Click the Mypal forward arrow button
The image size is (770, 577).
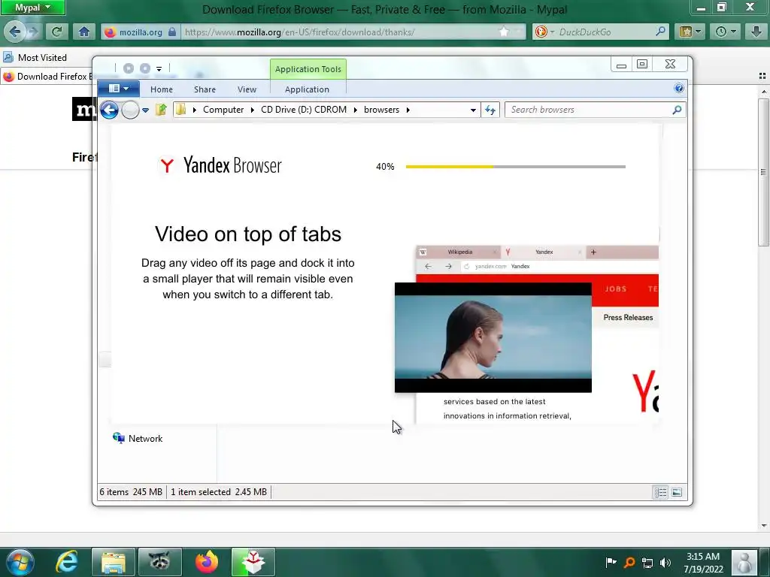click(33, 32)
